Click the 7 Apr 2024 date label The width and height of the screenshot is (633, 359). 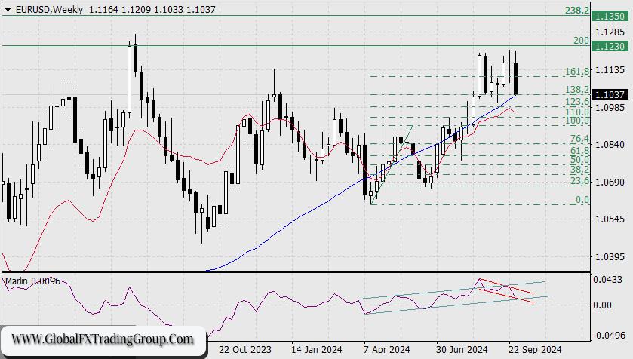click(x=386, y=349)
